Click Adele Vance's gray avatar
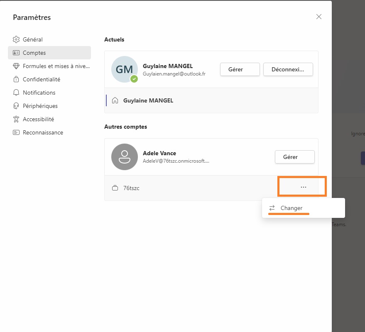Viewport: 365px width, 332px height. [125, 157]
